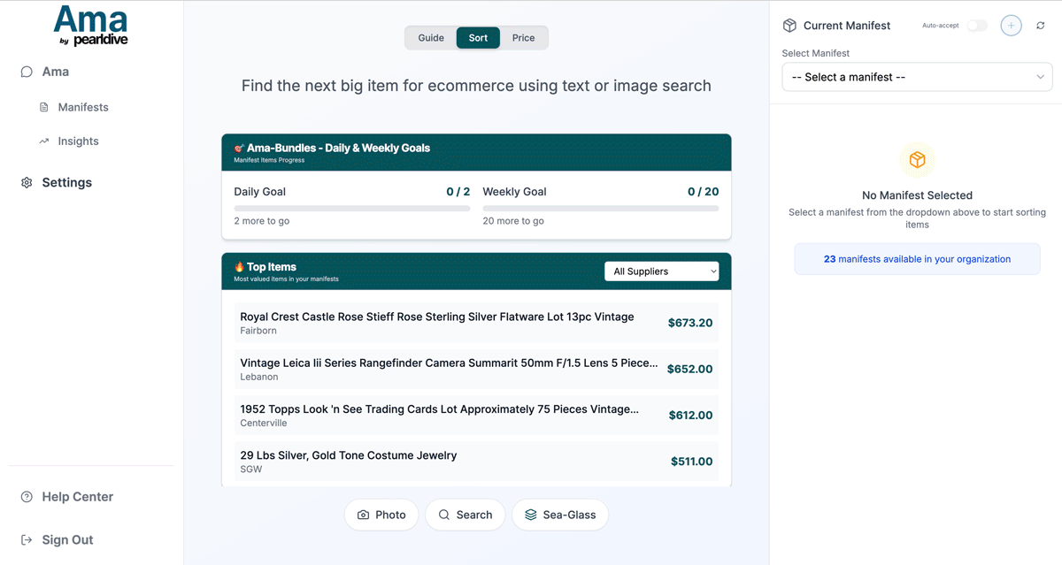
Task: Click the Current Manifest title
Action: [x=847, y=26]
